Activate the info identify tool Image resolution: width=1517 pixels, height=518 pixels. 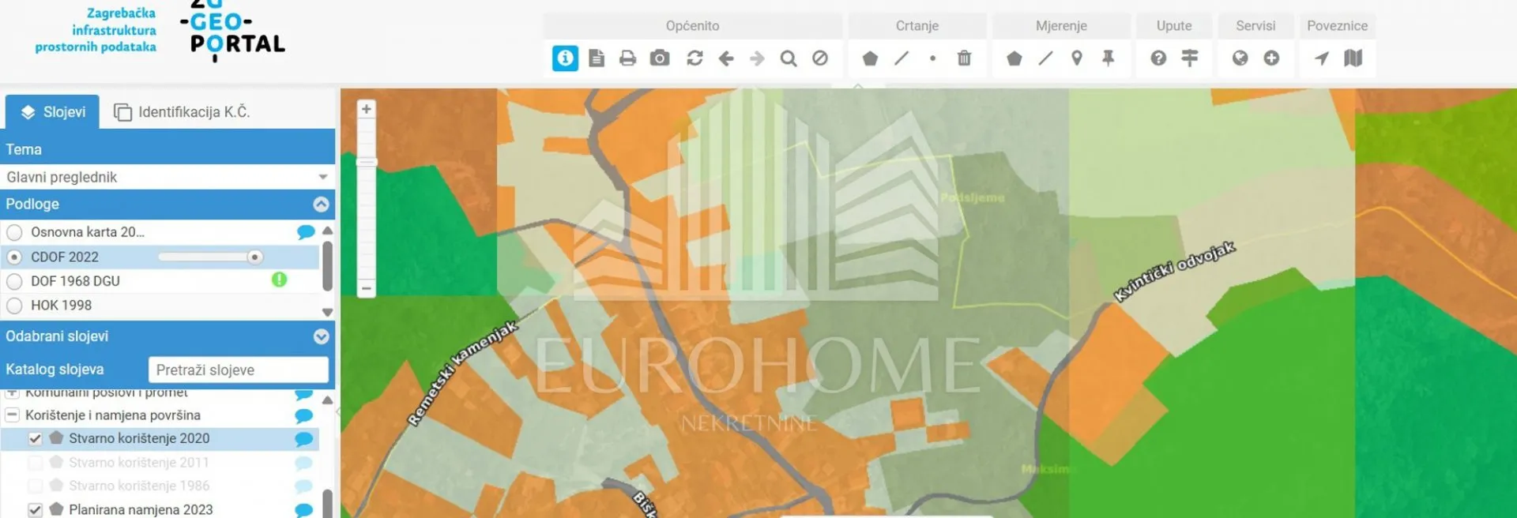pyautogui.click(x=565, y=58)
